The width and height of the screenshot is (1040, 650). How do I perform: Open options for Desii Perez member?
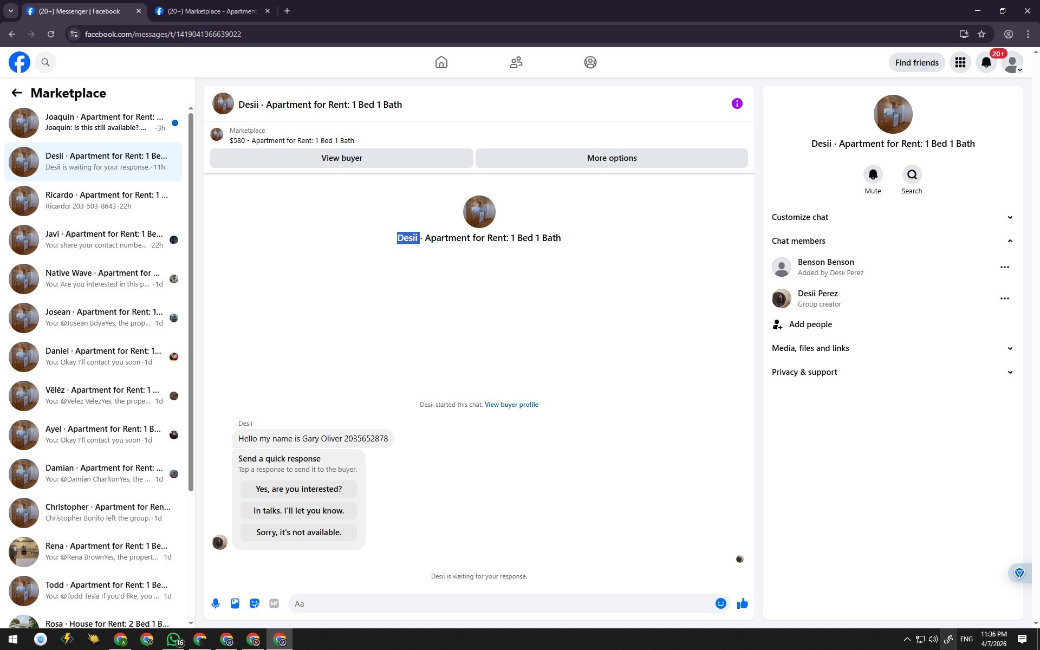tap(1004, 298)
